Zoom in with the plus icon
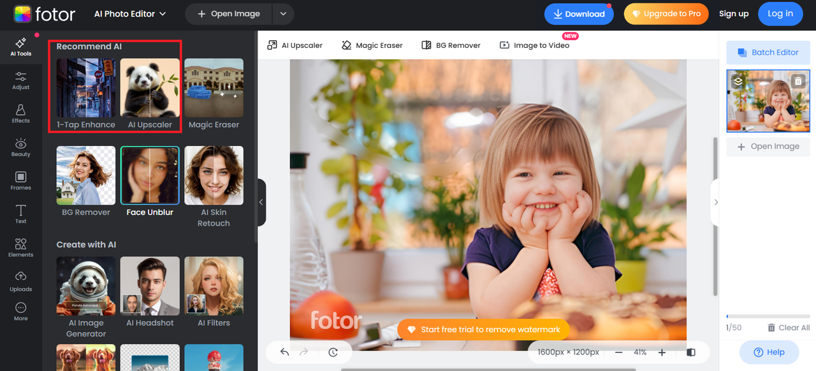816x371 pixels. pyautogui.click(x=662, y=352)
